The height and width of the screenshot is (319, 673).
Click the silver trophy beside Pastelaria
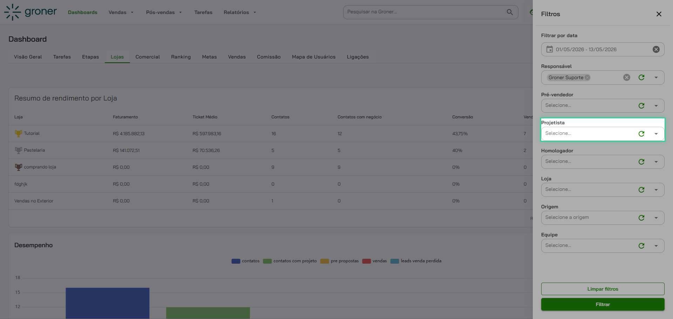[18, 150]
